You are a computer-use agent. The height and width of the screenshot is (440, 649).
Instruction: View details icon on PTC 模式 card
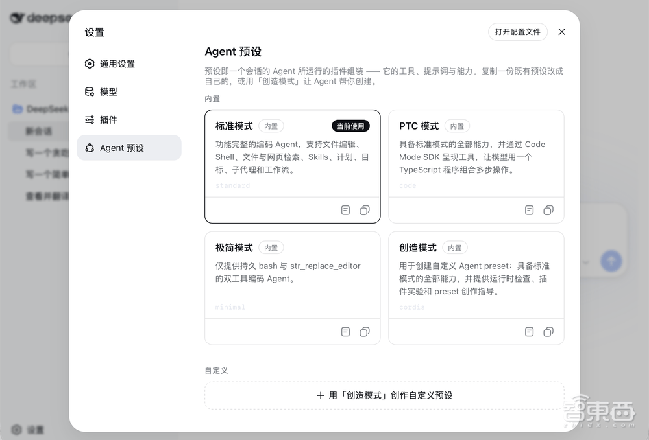[x=530, y=211]
